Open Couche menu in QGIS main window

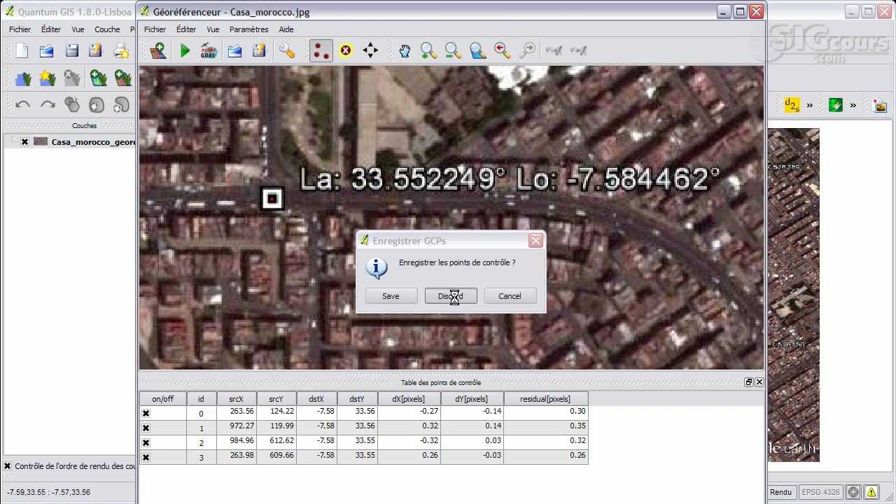coord(107,29)
